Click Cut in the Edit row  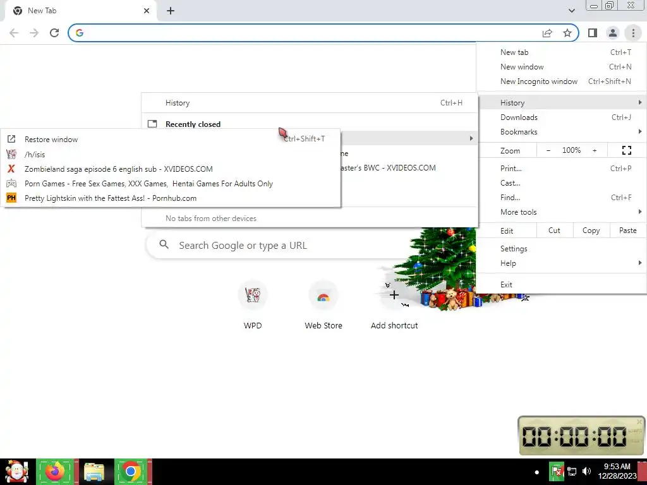[554, 231]
